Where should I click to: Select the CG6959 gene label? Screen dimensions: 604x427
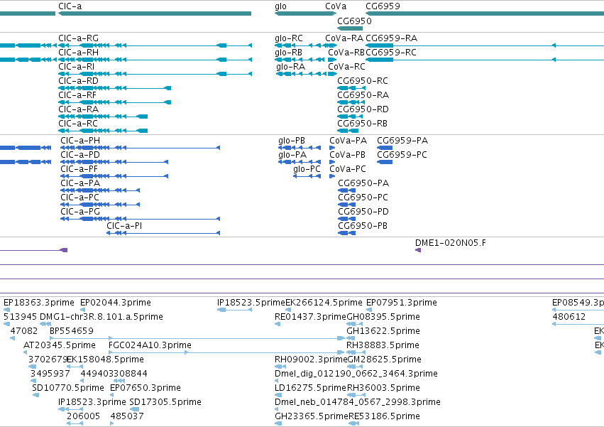tap(383, 6)
